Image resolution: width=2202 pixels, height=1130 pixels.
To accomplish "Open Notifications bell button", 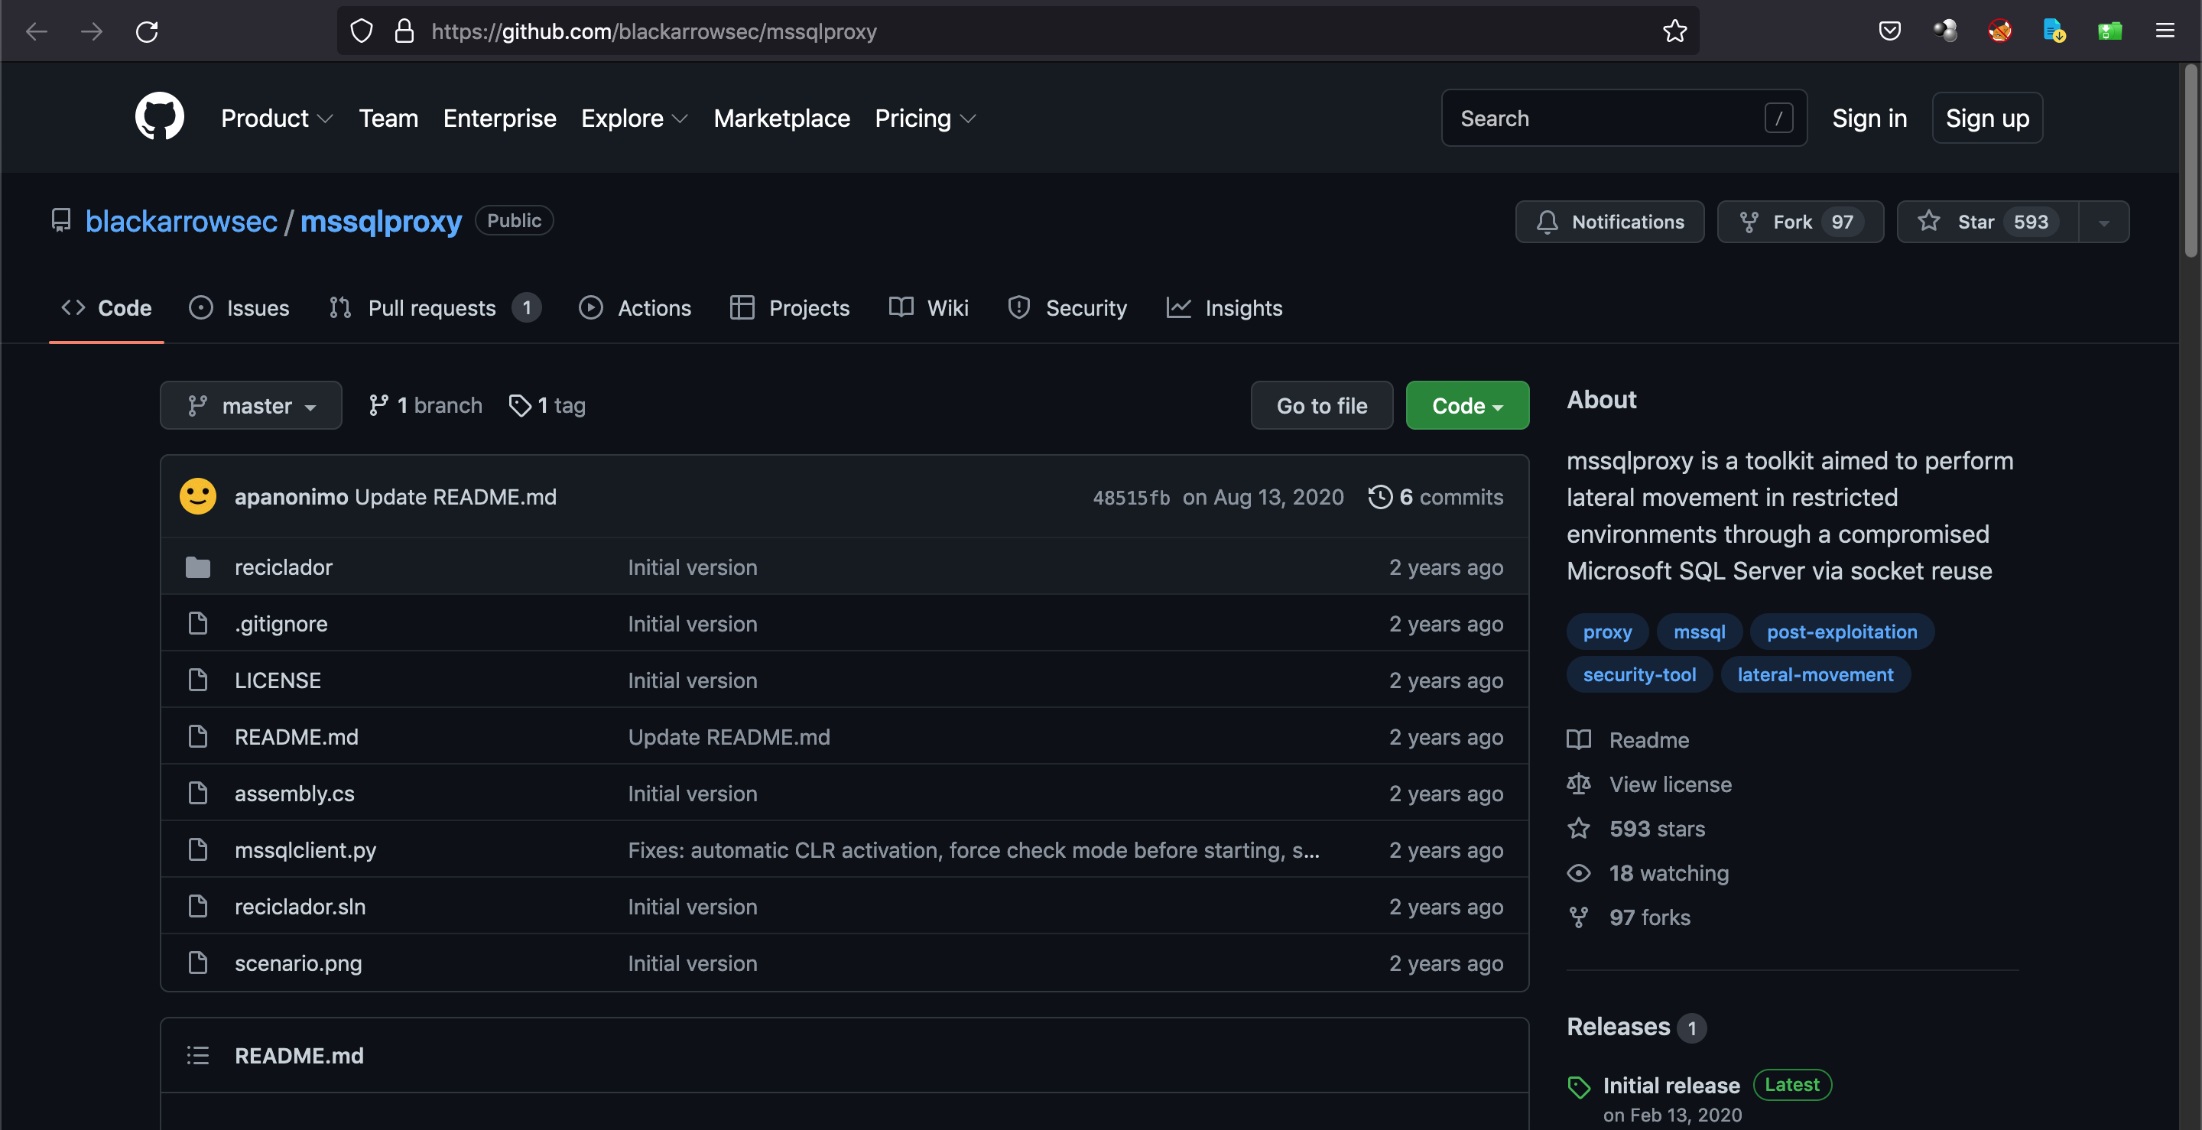I will (1609, 222).
